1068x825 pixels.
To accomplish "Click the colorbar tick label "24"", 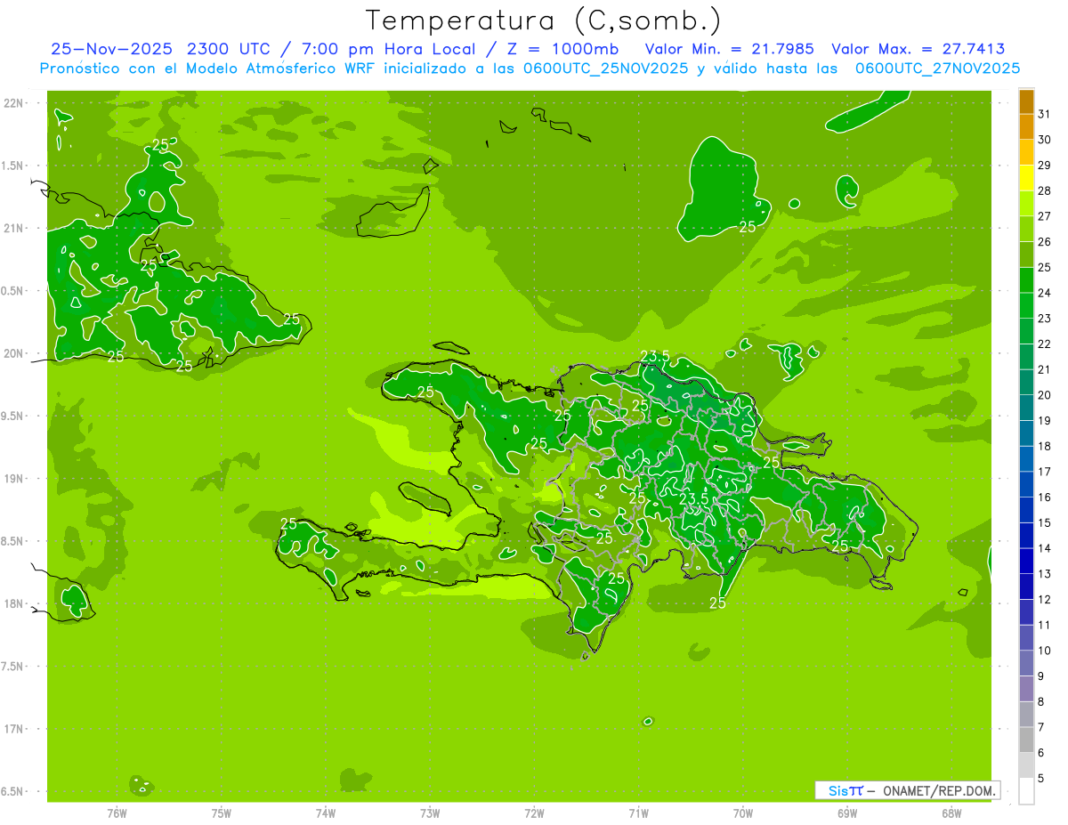I will (1045, 293).
